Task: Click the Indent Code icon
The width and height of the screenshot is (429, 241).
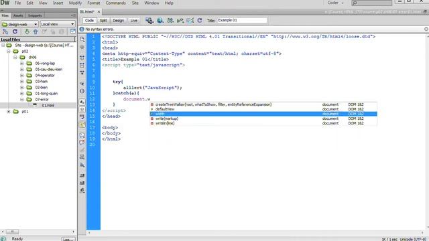Action: (82, 175)
